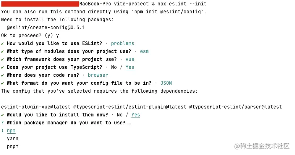Select the npm package manager option
The width and height of the screenshot is (295, 155).
pos(11,131)
